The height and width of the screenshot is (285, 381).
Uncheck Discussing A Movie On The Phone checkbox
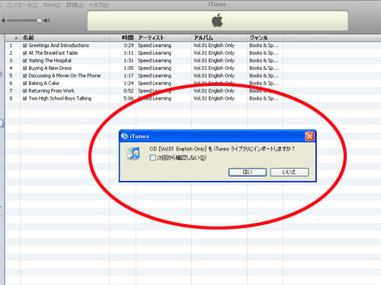tap(25, 76)
